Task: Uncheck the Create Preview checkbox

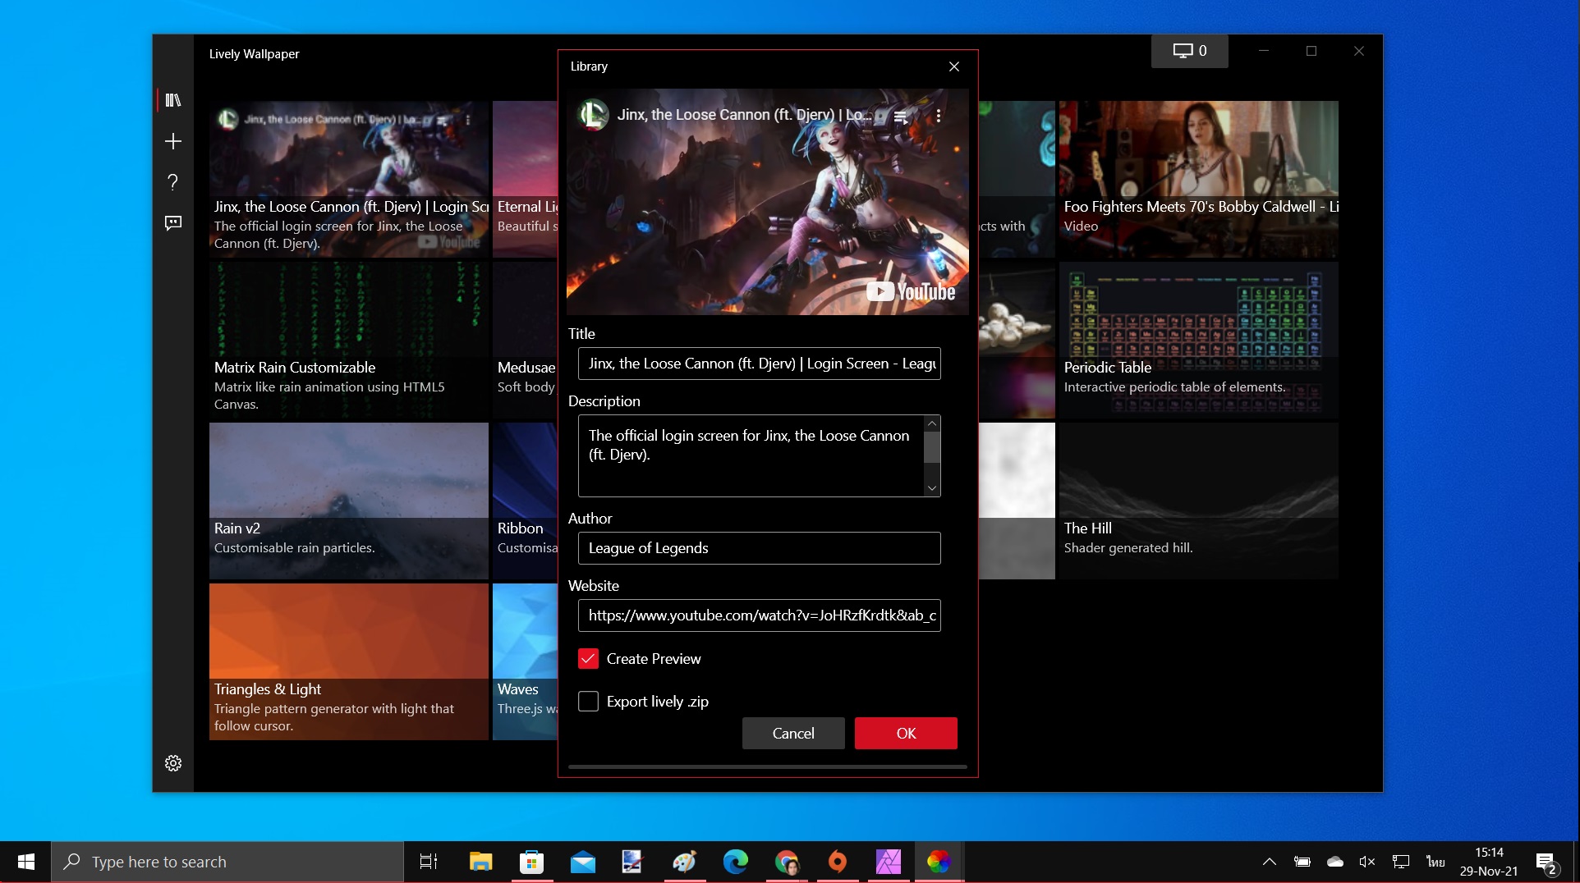Action: [x=588, y=659]
